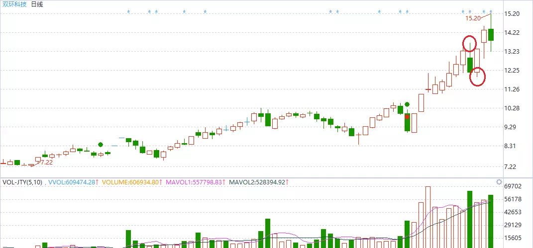The width and height of the screenshot is (533, 248).
Task: Click the 69702 volume axis value
Action: coord(513,186)
